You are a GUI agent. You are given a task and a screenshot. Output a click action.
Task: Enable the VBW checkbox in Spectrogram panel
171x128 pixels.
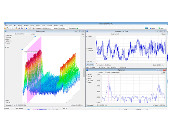(5, 43)
